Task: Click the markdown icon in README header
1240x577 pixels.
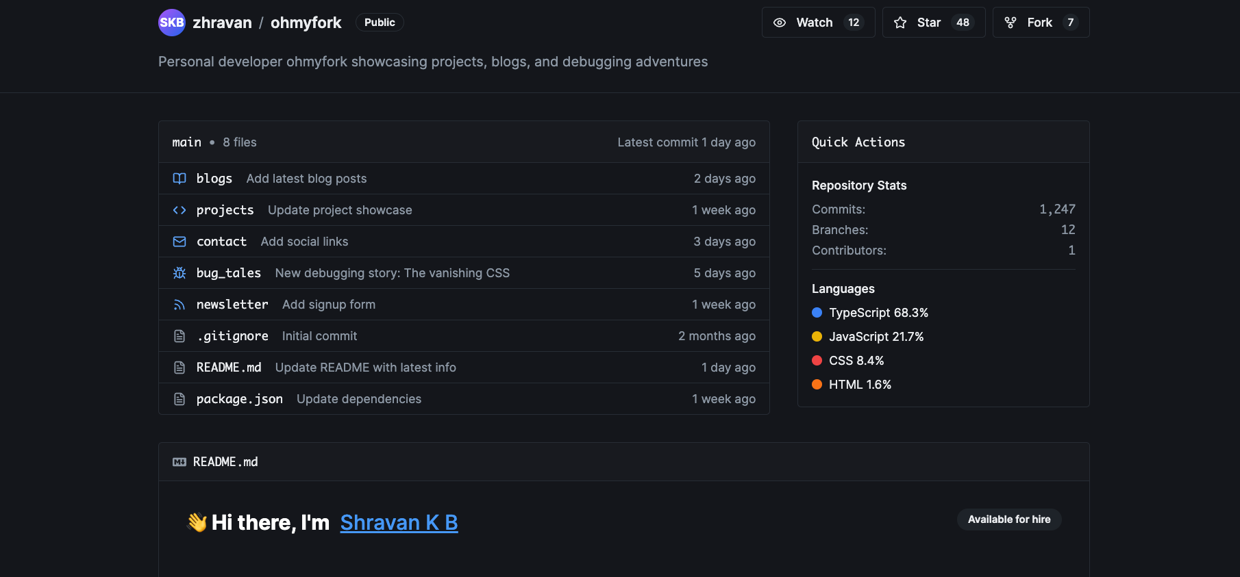Action: tap(179, 462)
